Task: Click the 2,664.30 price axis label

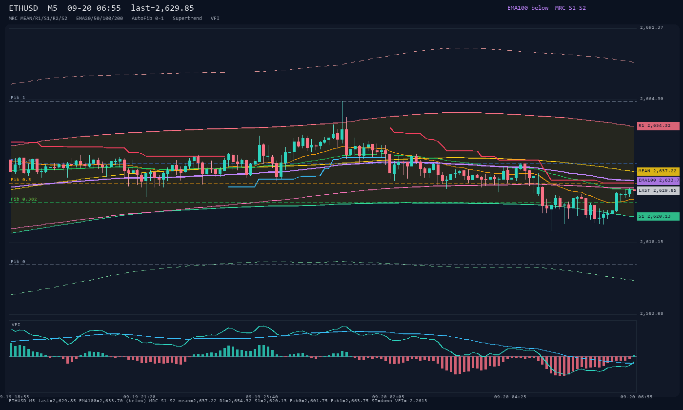Action: 652,99
